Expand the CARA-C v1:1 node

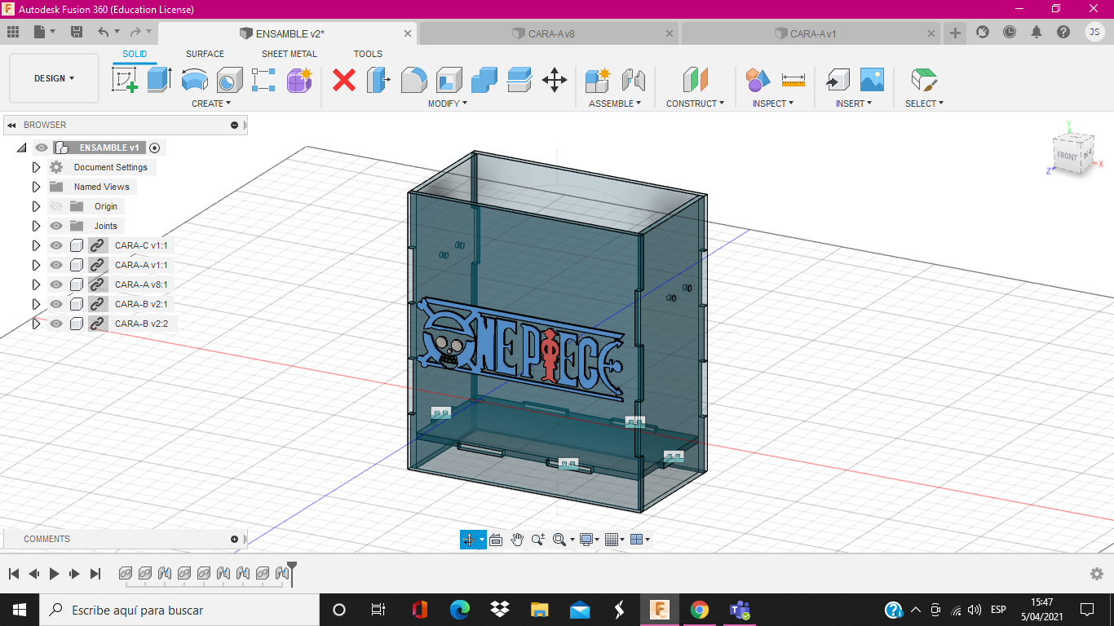click(x=36, y=245)
